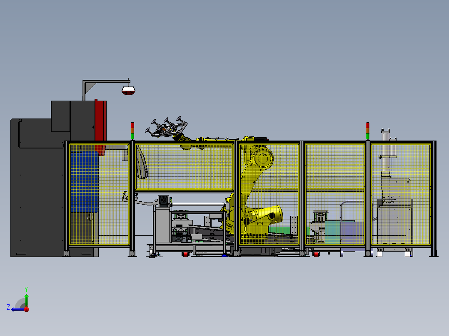Select the left signal tower light
The width and height of the screenshot is (449, 336).
click(132, 131)
